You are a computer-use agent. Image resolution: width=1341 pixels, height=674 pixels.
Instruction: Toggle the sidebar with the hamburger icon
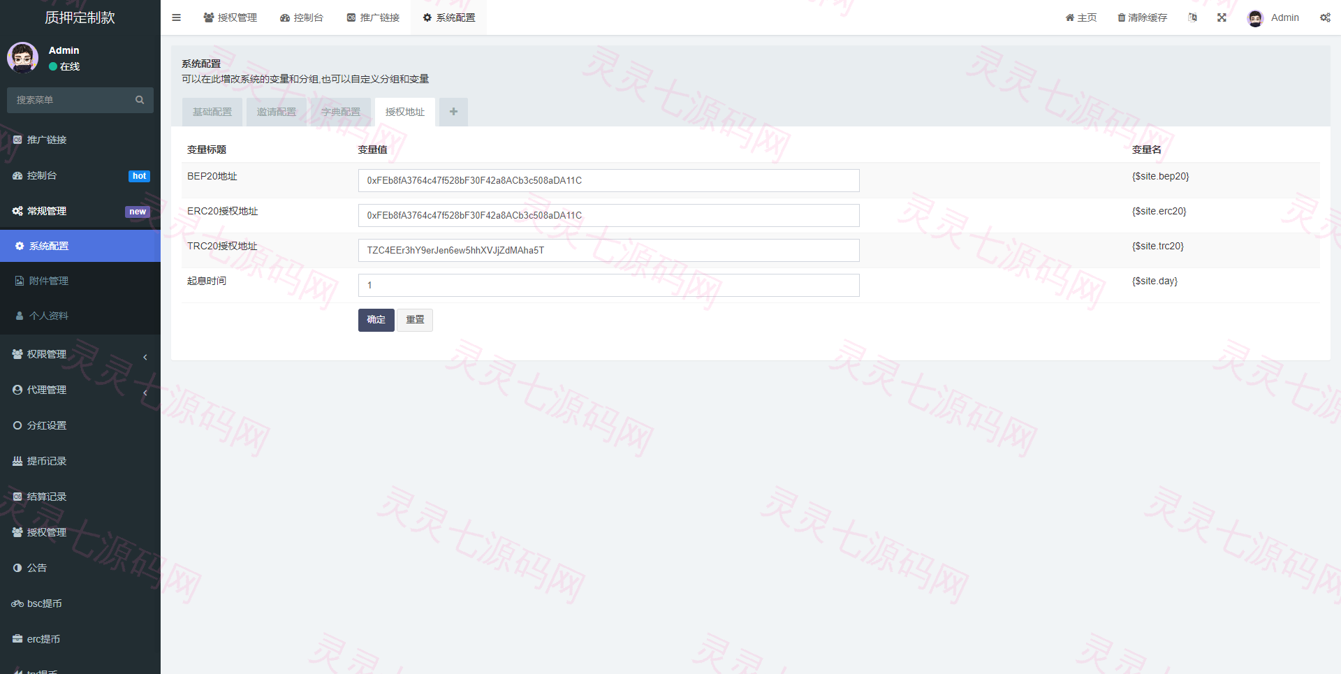click(x=176, y=17)
